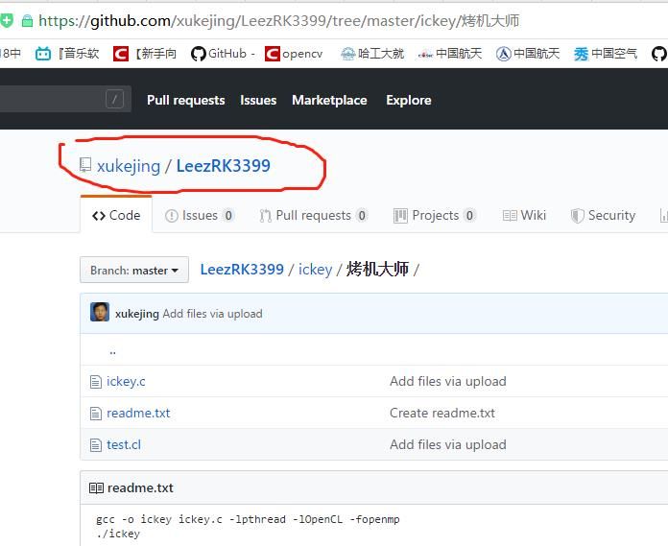Select the Code tab

pyautogui.click(x=116, y=215)
